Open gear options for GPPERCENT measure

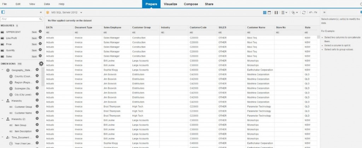click(x=40, y=32)
